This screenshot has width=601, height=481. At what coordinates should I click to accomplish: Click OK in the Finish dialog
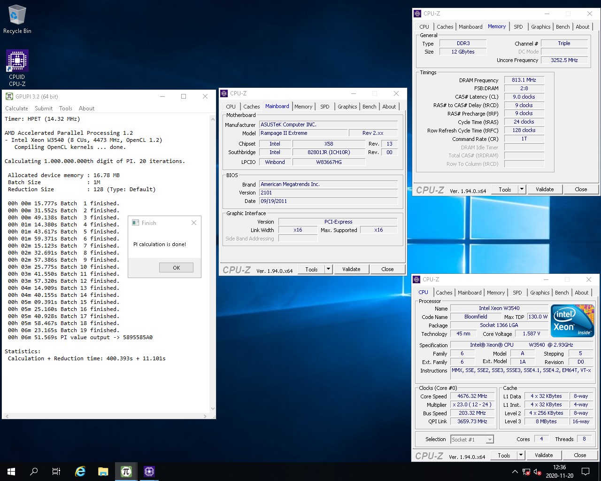(x=176, y=267)
